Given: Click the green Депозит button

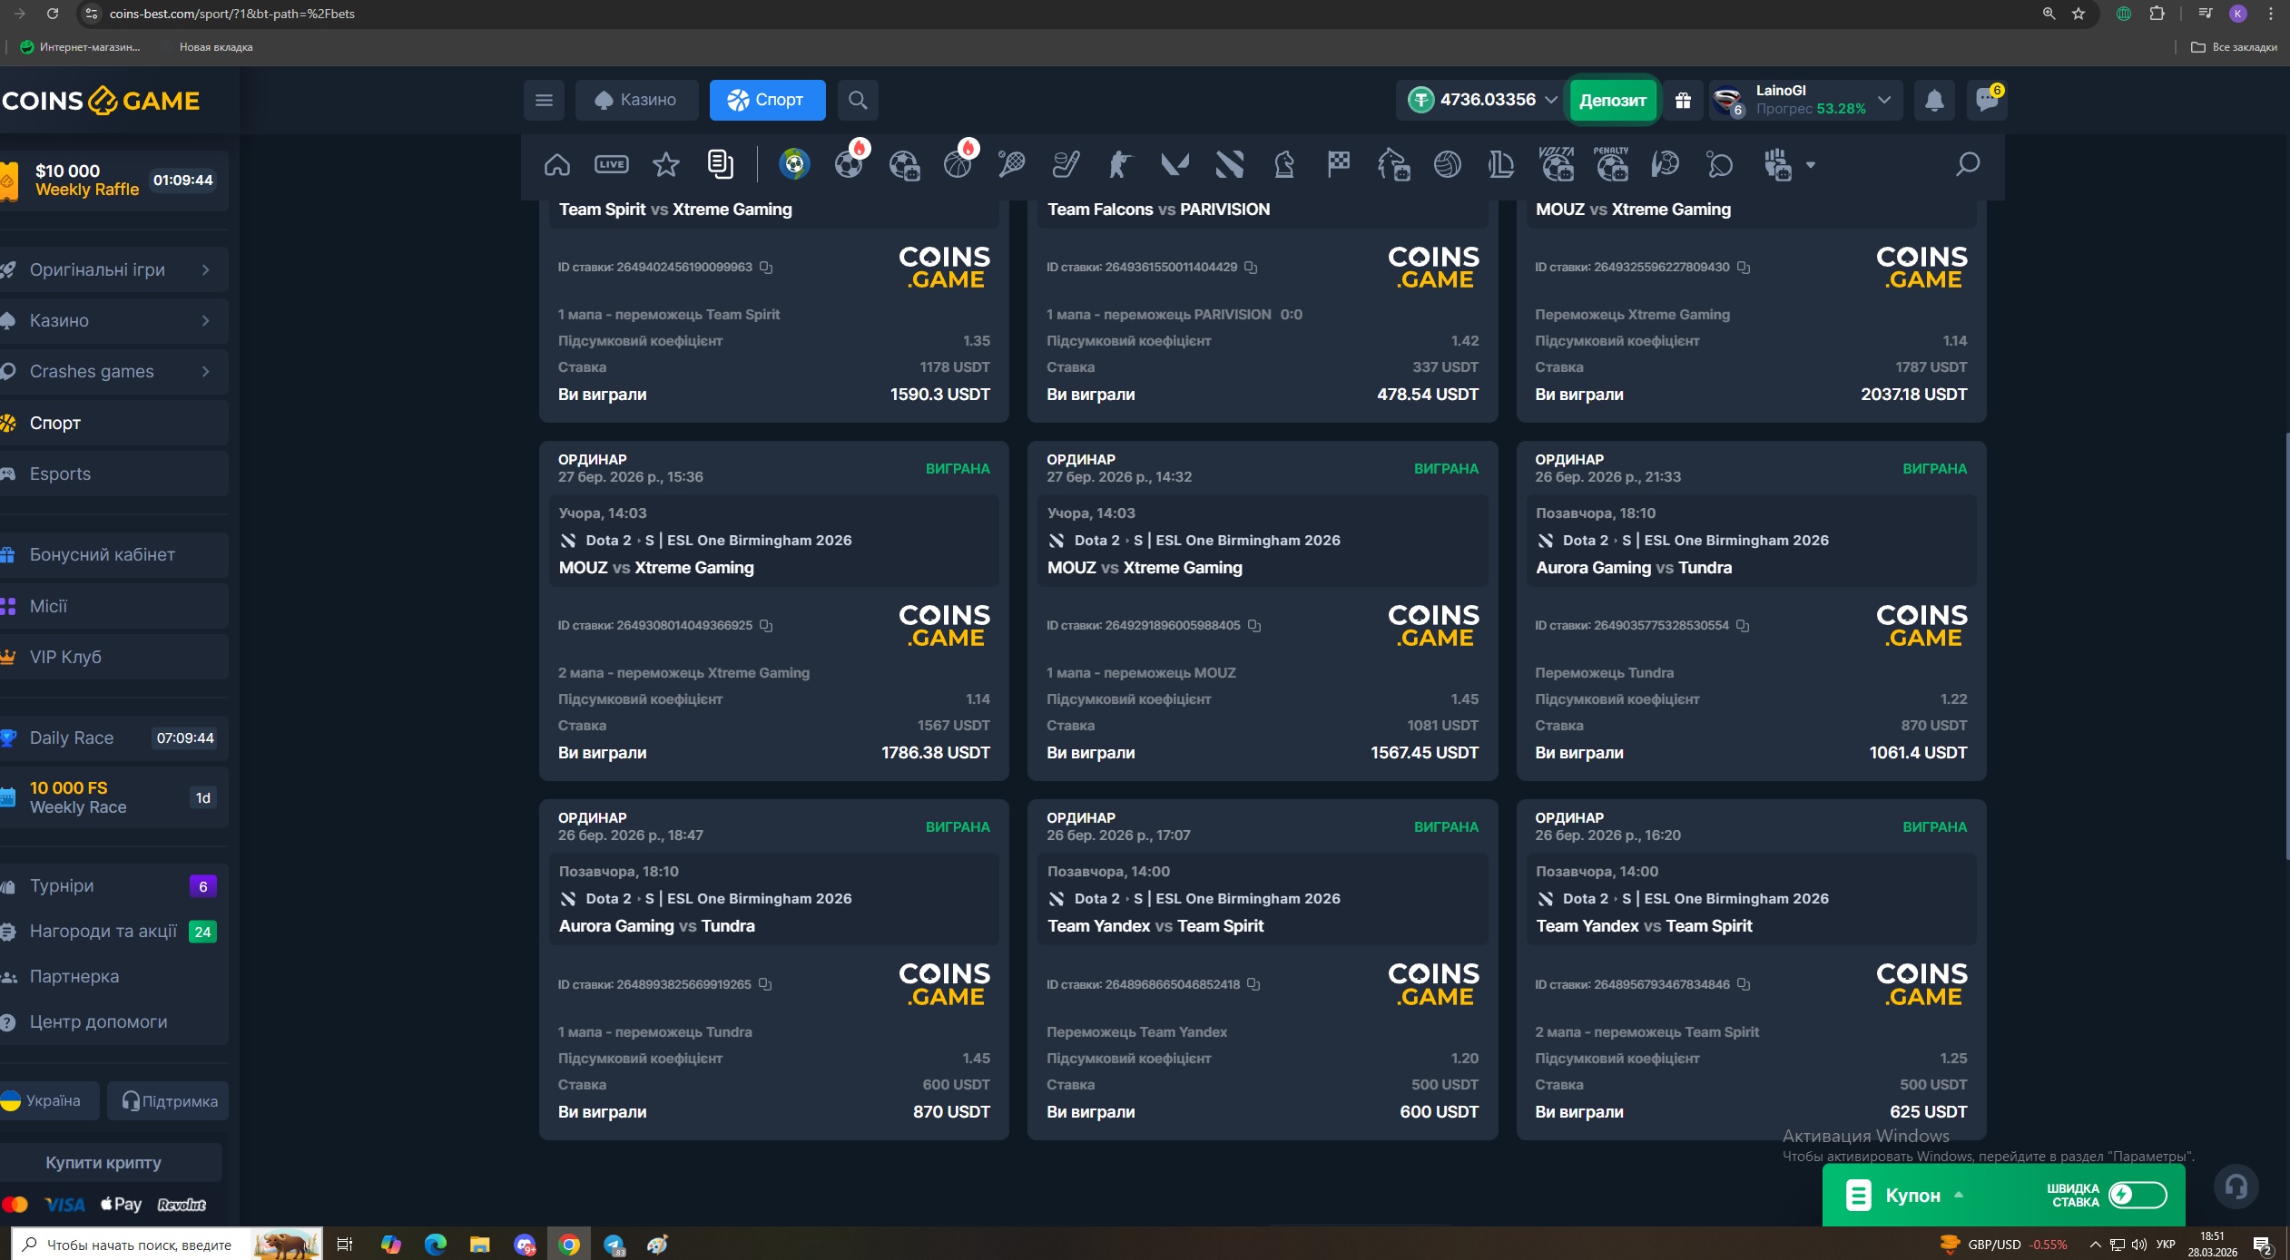Looking at the screenshot, I should pyautogui.click(x=1613, y=101).
